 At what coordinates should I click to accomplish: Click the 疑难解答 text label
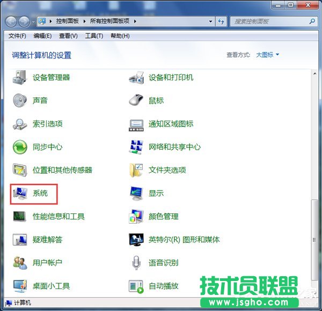[x=47, y=240]
